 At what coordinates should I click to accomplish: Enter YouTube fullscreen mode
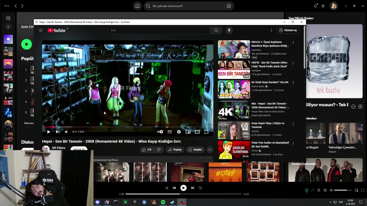pos(206,132)
